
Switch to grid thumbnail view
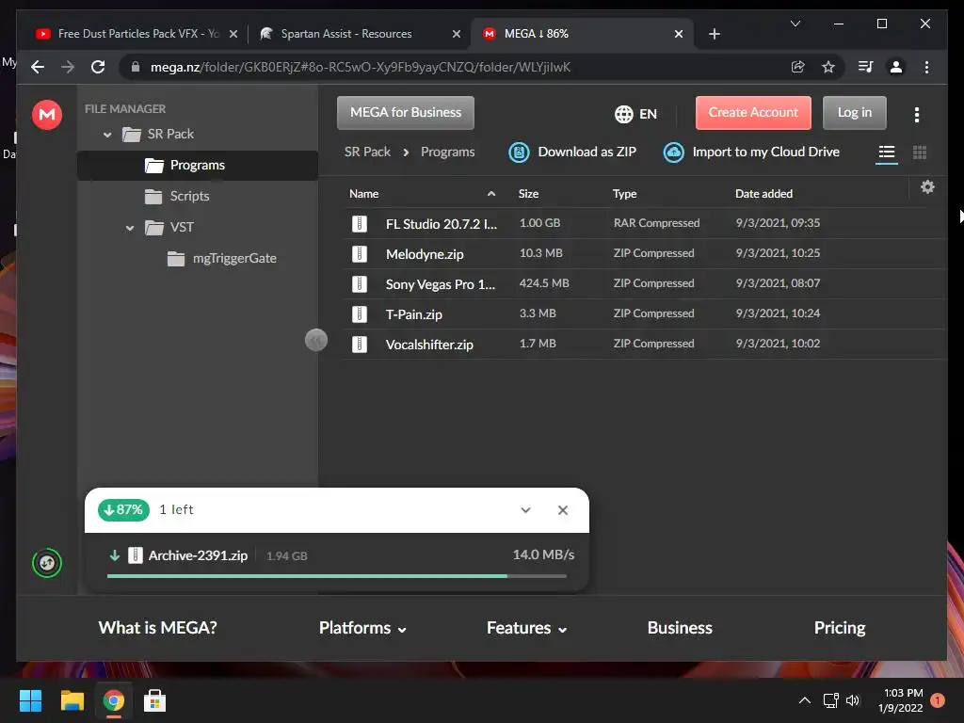coord(920,152)
